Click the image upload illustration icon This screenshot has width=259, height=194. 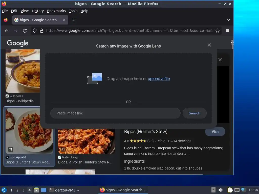tap(95, 79)
